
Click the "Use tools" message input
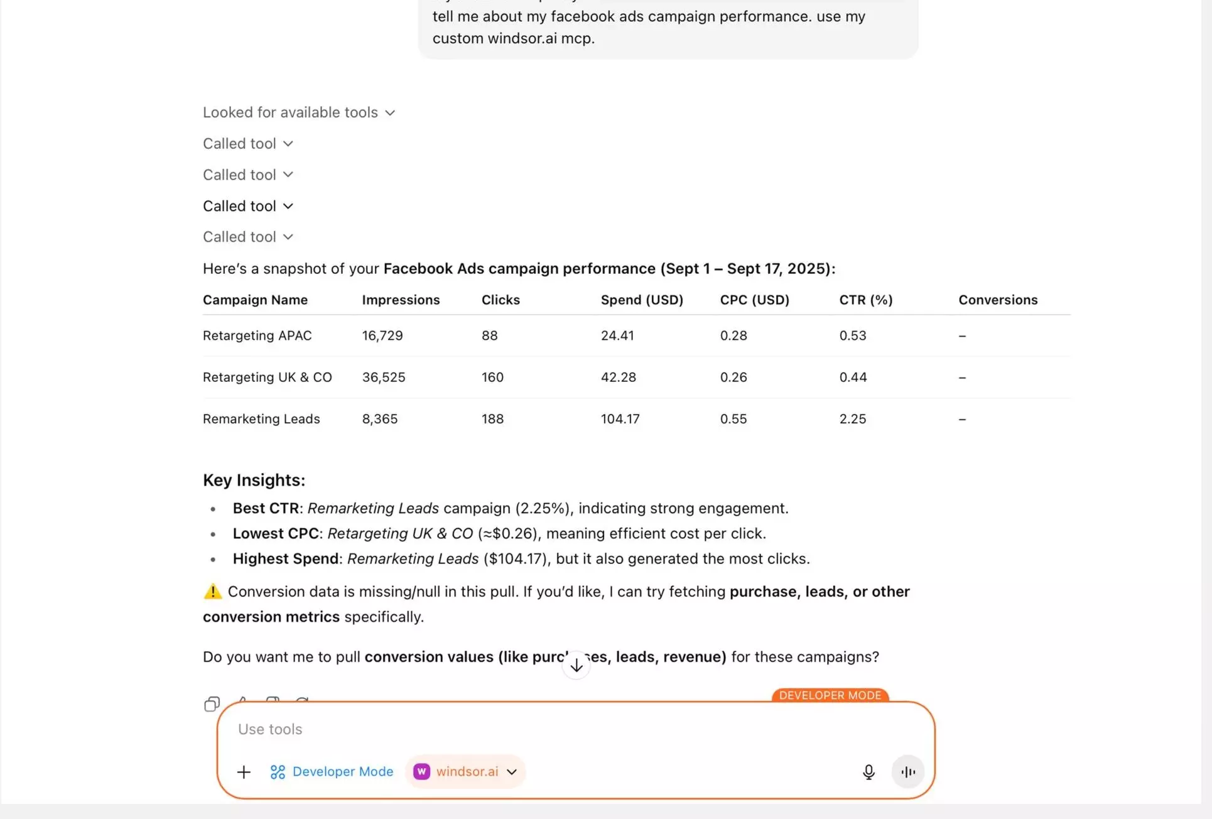(540, 729)
